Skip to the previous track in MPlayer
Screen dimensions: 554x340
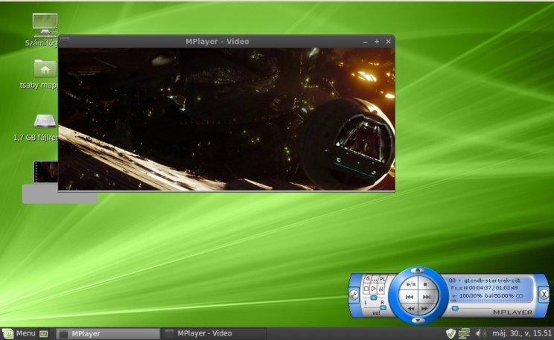(409, 297)
